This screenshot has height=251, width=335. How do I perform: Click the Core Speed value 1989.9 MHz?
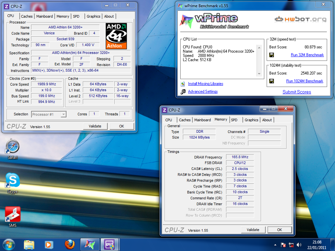pyautogui.click(x=47, y=84)
